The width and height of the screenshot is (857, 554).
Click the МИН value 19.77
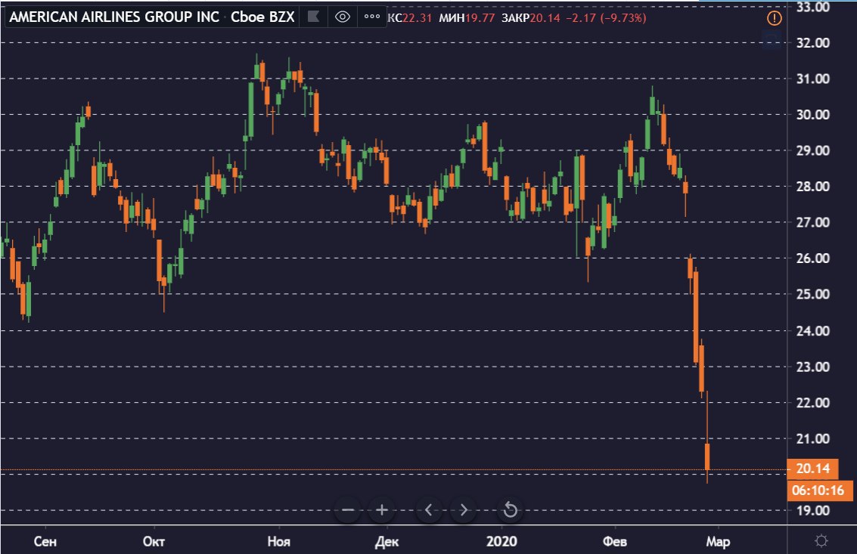click(x=480, y=18)
